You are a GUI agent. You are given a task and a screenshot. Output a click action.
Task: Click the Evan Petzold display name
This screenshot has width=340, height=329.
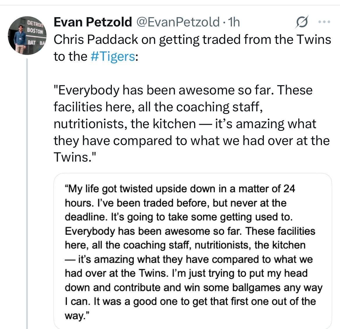click(93, 22)
